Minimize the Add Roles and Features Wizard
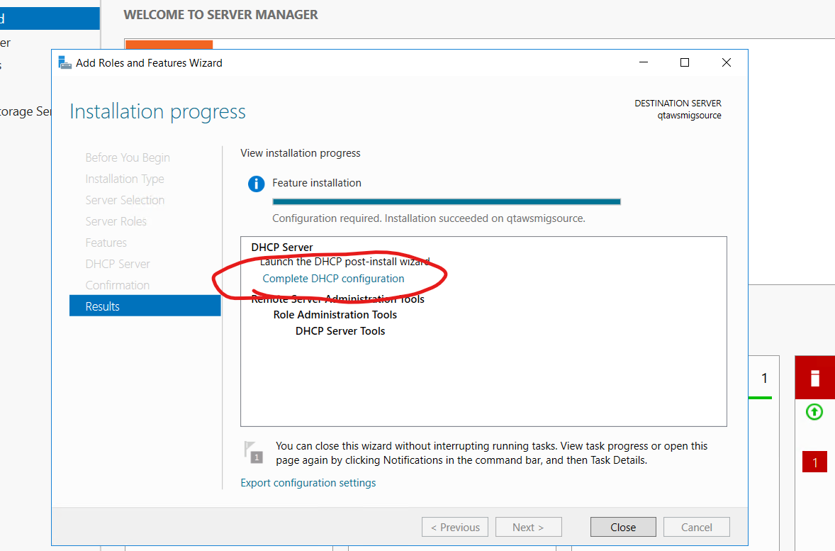The image size is (835, 551). point(643,62)
